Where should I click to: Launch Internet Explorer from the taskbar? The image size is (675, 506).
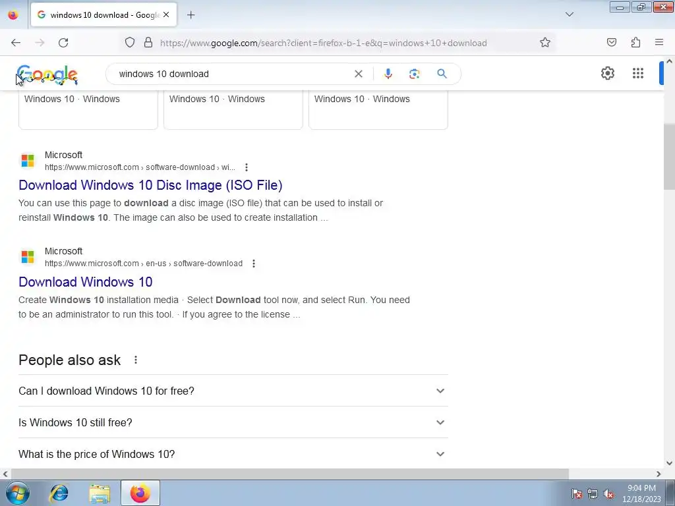pos(59,493)
